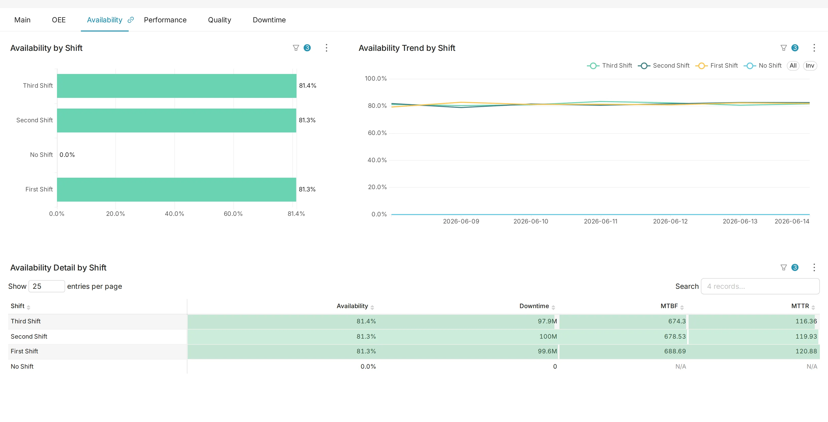This screenshot has height=422, width=828.
Task: Open the Performance tab
Action: click(165, 20)
